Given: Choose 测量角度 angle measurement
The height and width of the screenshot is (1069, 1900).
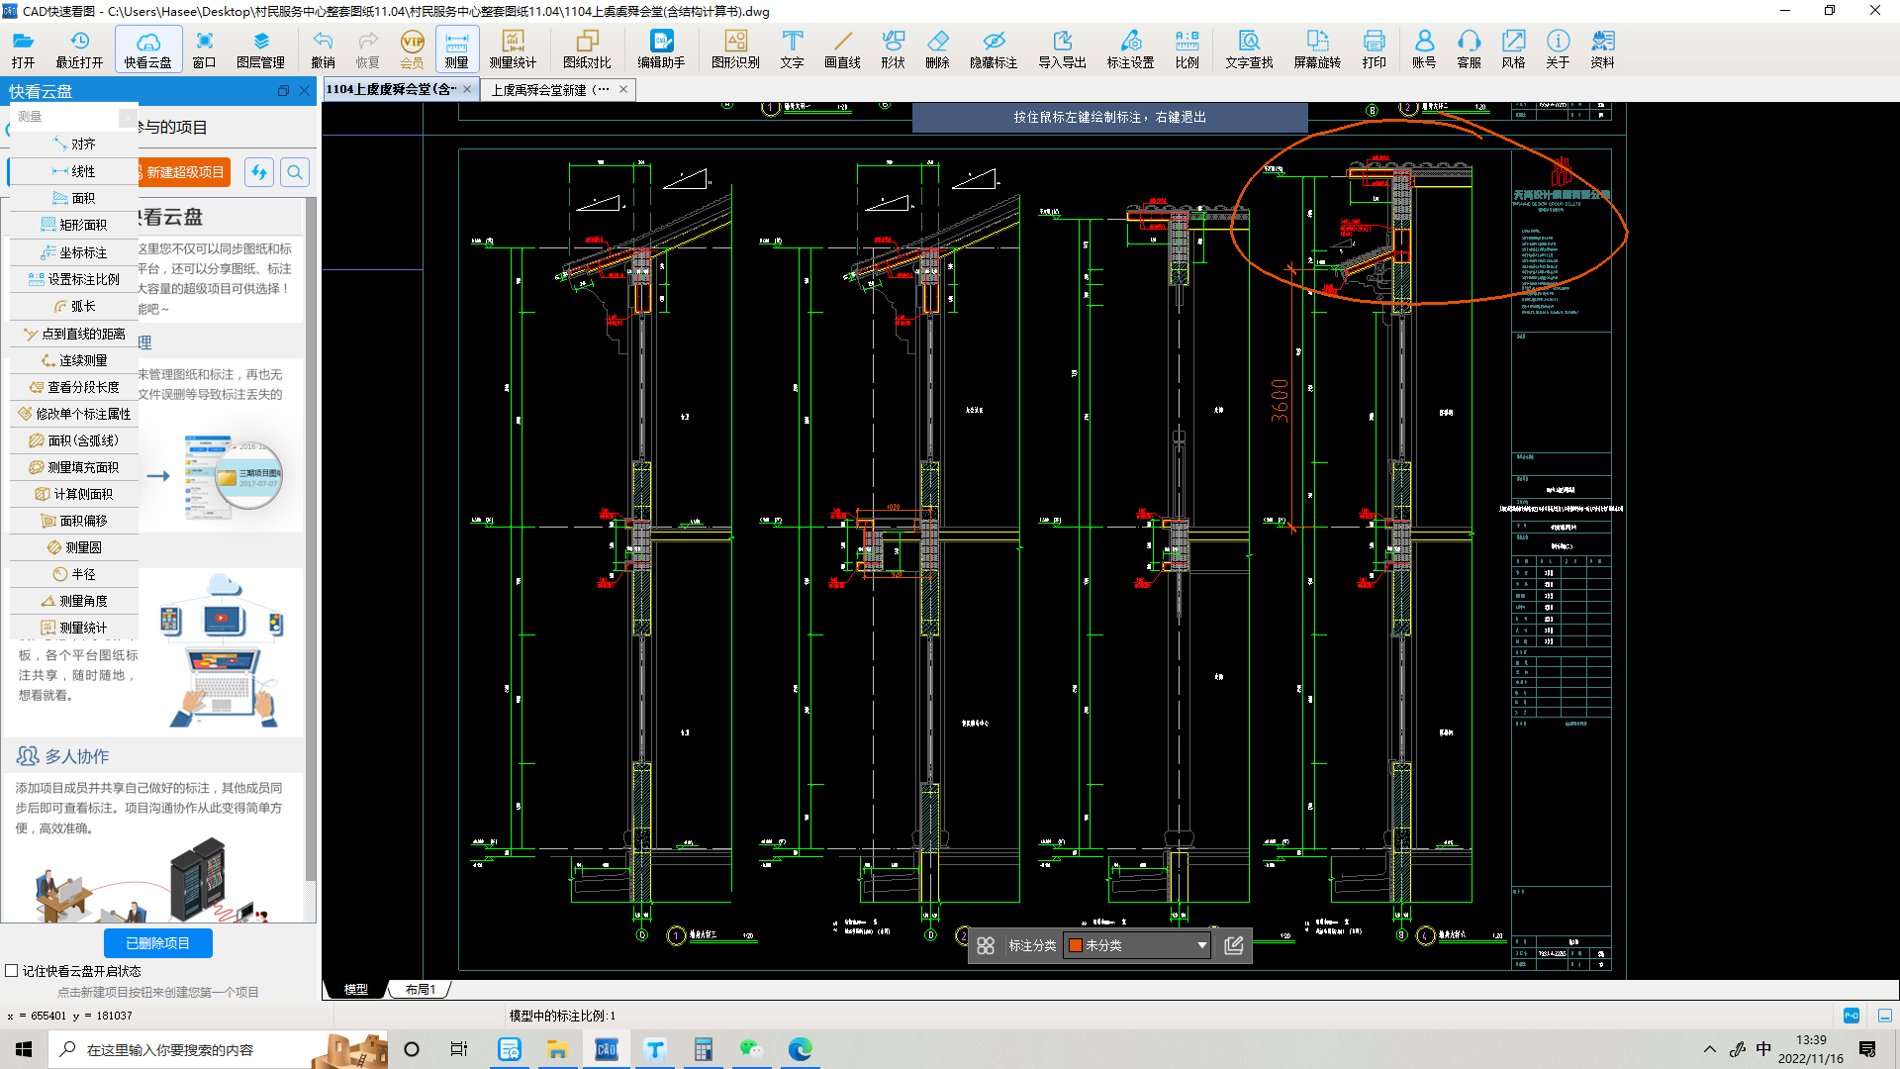Looking at the screenshot, I should pos(74,601).
